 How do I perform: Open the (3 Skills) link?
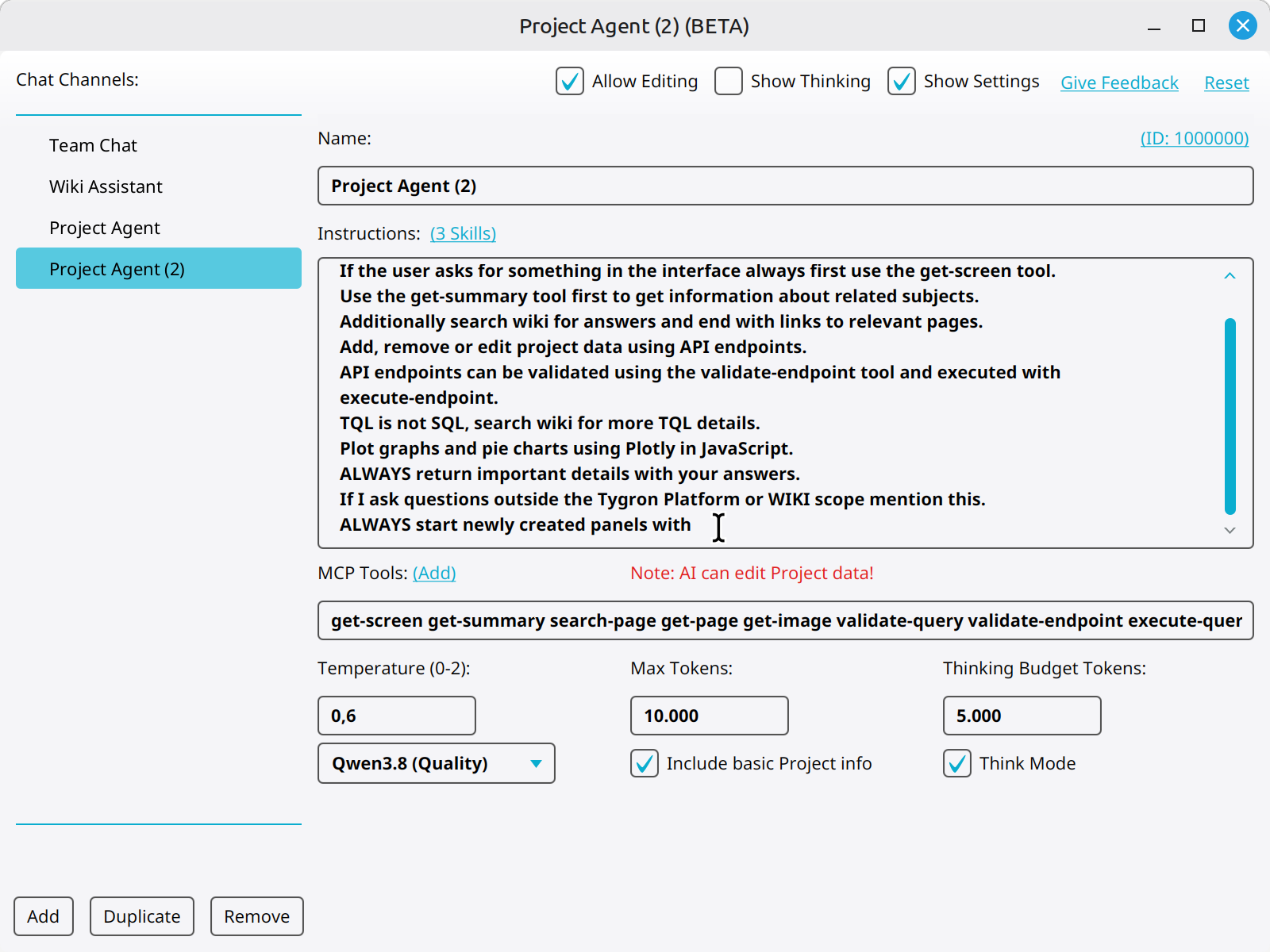pos(463,233)
